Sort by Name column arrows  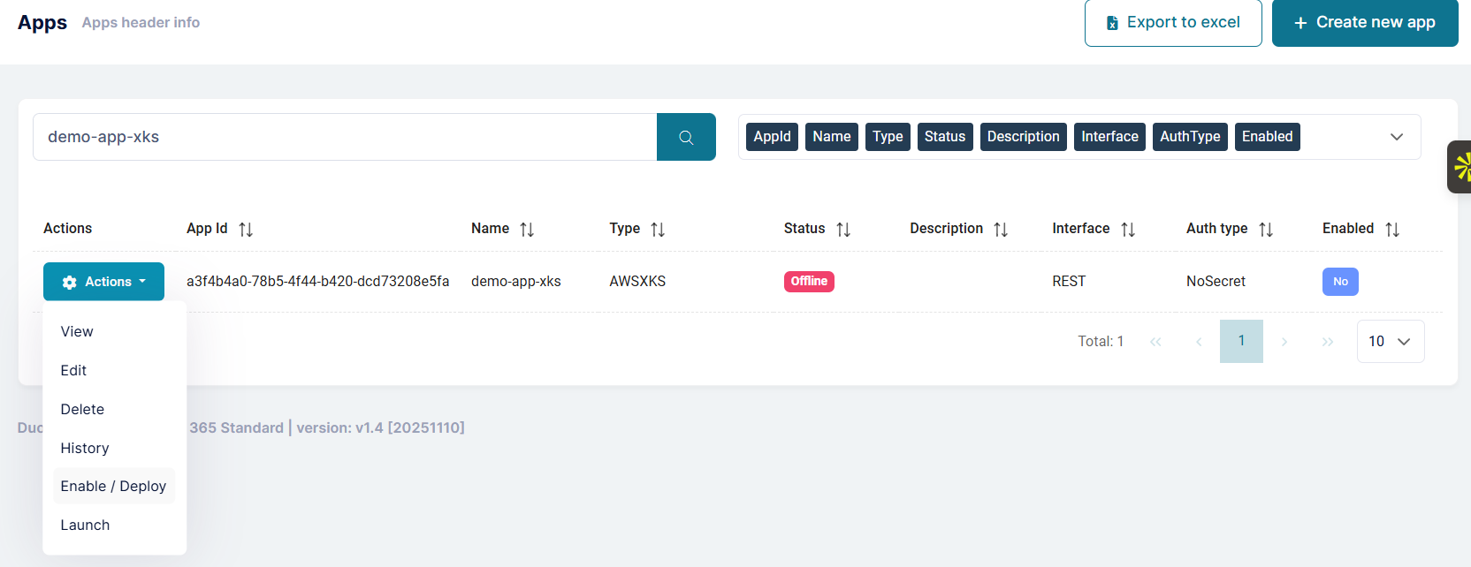[527, 230]
